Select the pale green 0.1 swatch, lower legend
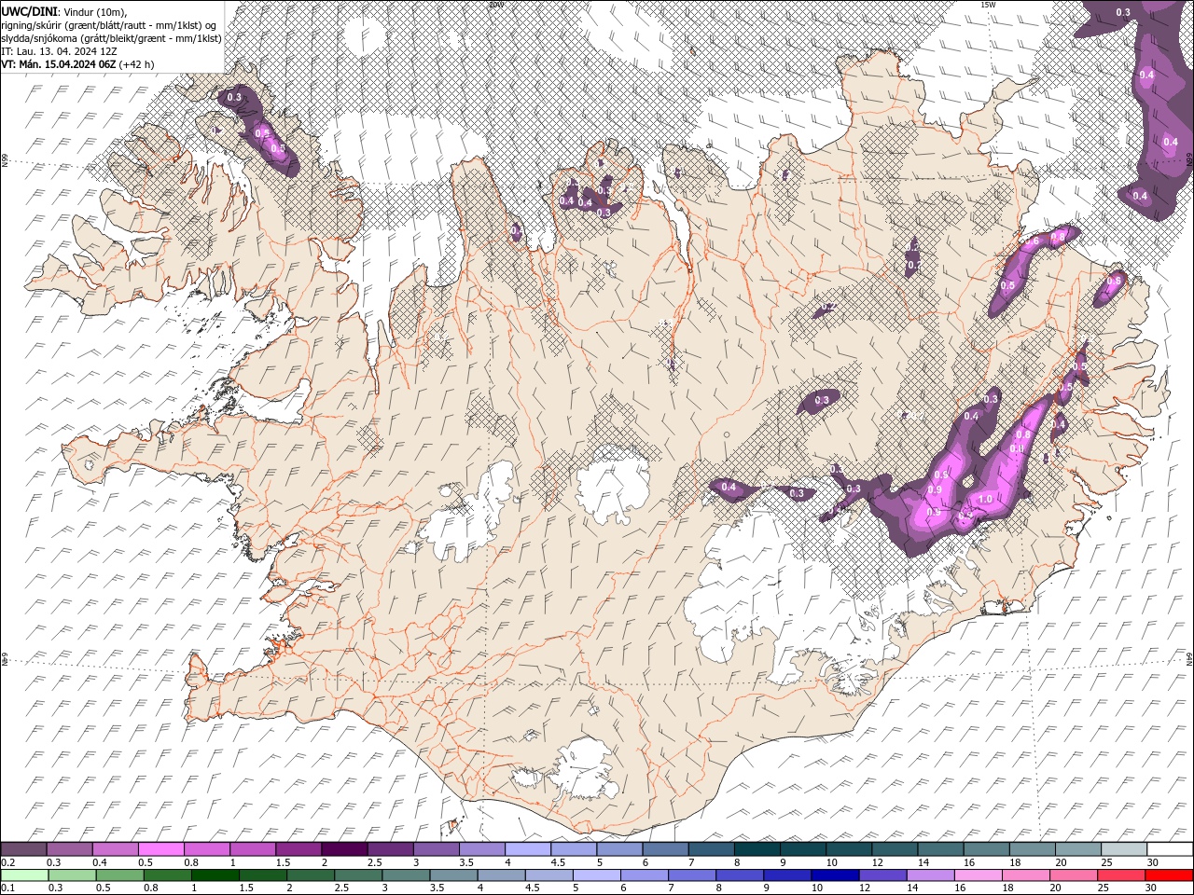The width and height of the screenshot is (1194, 895). tap(24, 875)
